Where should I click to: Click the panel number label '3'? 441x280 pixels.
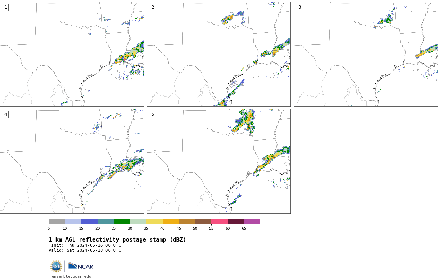[300, 7]
